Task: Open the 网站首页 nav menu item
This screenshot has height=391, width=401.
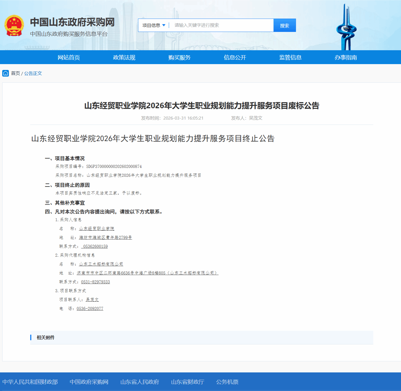Action: 68,57
